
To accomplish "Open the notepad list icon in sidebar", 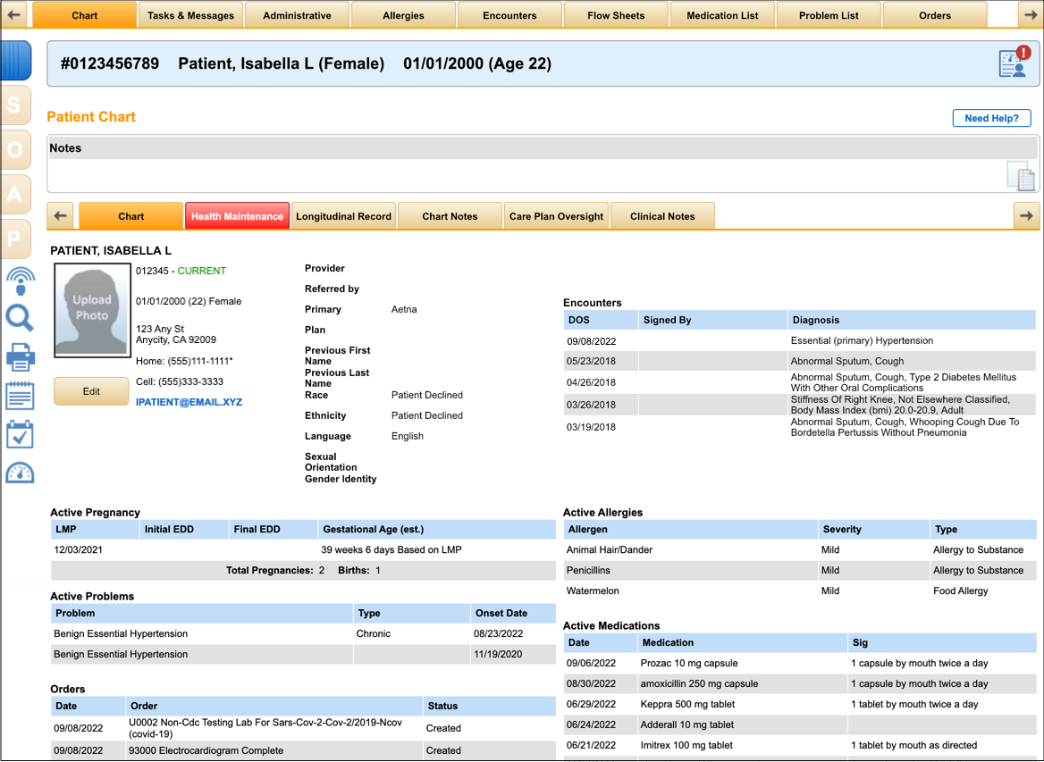I will [x=20, y=395].
